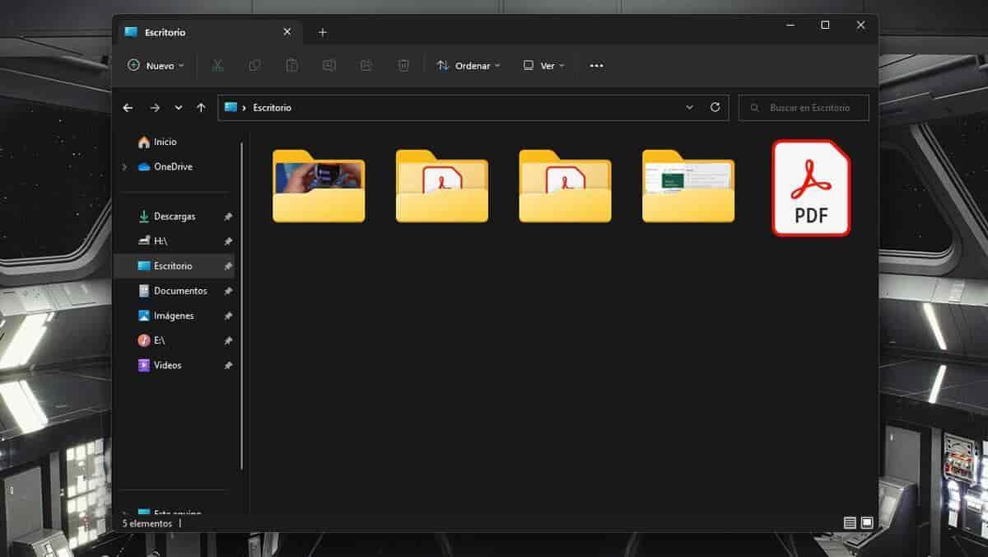Click the Copy icon in toolbar
Viewport: 988px width, 557px height.
255,66
